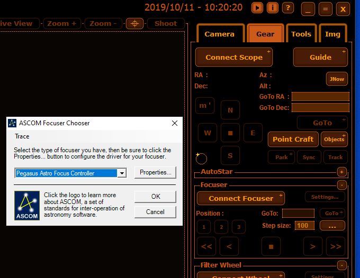Collapse the Filter Wheel section

[x=341, y=265]
